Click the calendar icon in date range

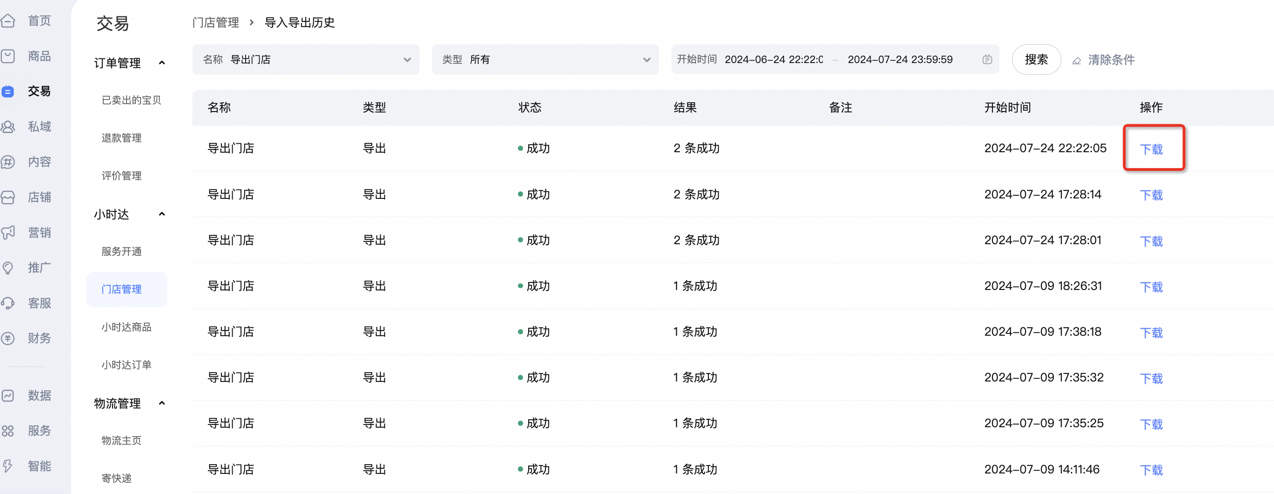(987, 60)
